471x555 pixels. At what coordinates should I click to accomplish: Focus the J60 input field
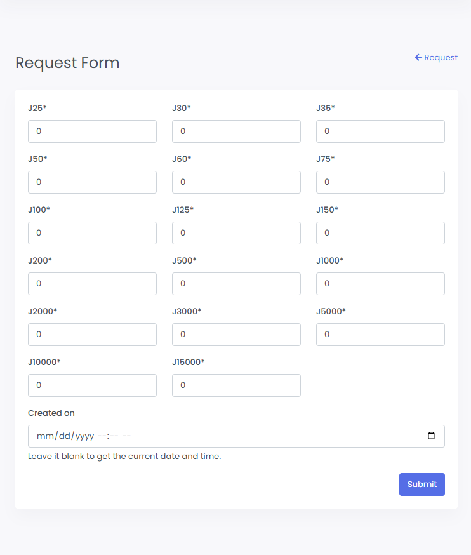236,182
